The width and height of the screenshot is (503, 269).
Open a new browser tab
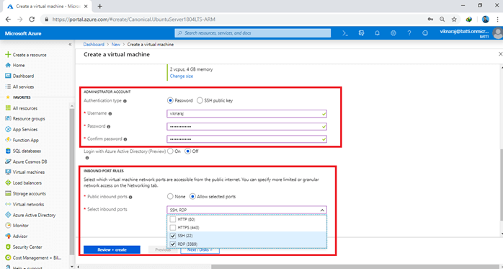pos(99,6)
